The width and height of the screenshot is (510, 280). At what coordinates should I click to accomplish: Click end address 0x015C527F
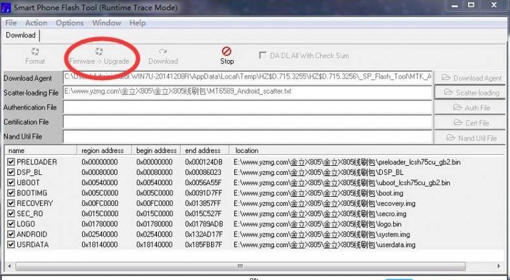pos(203,214)
